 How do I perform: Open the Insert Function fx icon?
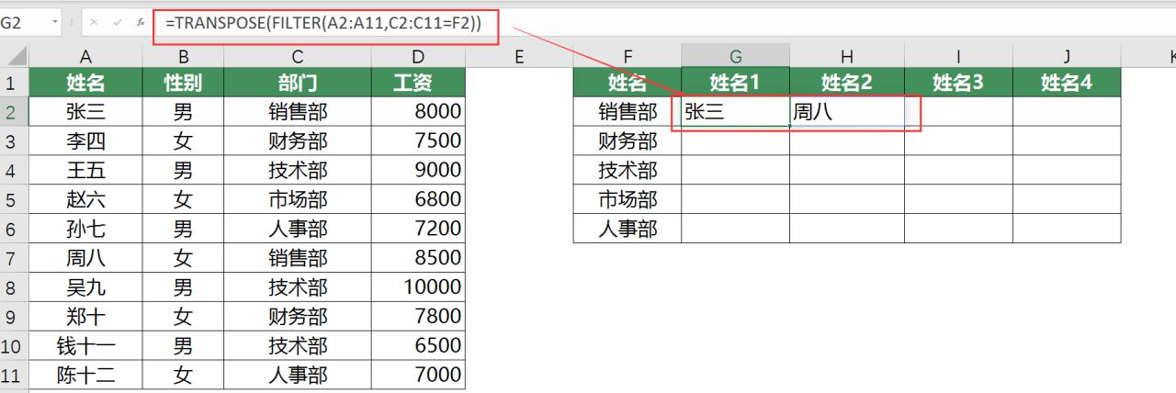point(140,21)
